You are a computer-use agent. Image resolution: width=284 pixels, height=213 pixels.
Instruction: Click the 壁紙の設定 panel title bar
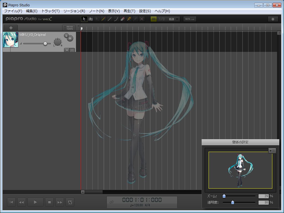240,142
